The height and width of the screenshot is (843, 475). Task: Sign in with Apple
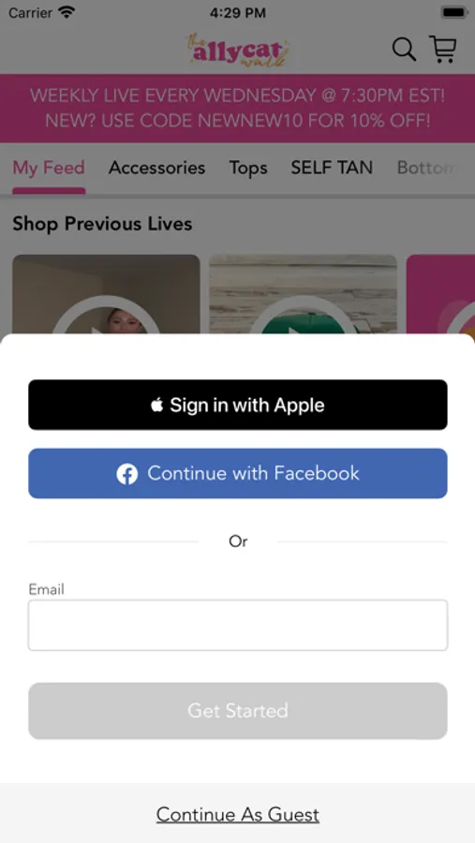click(x=238, y=405)
